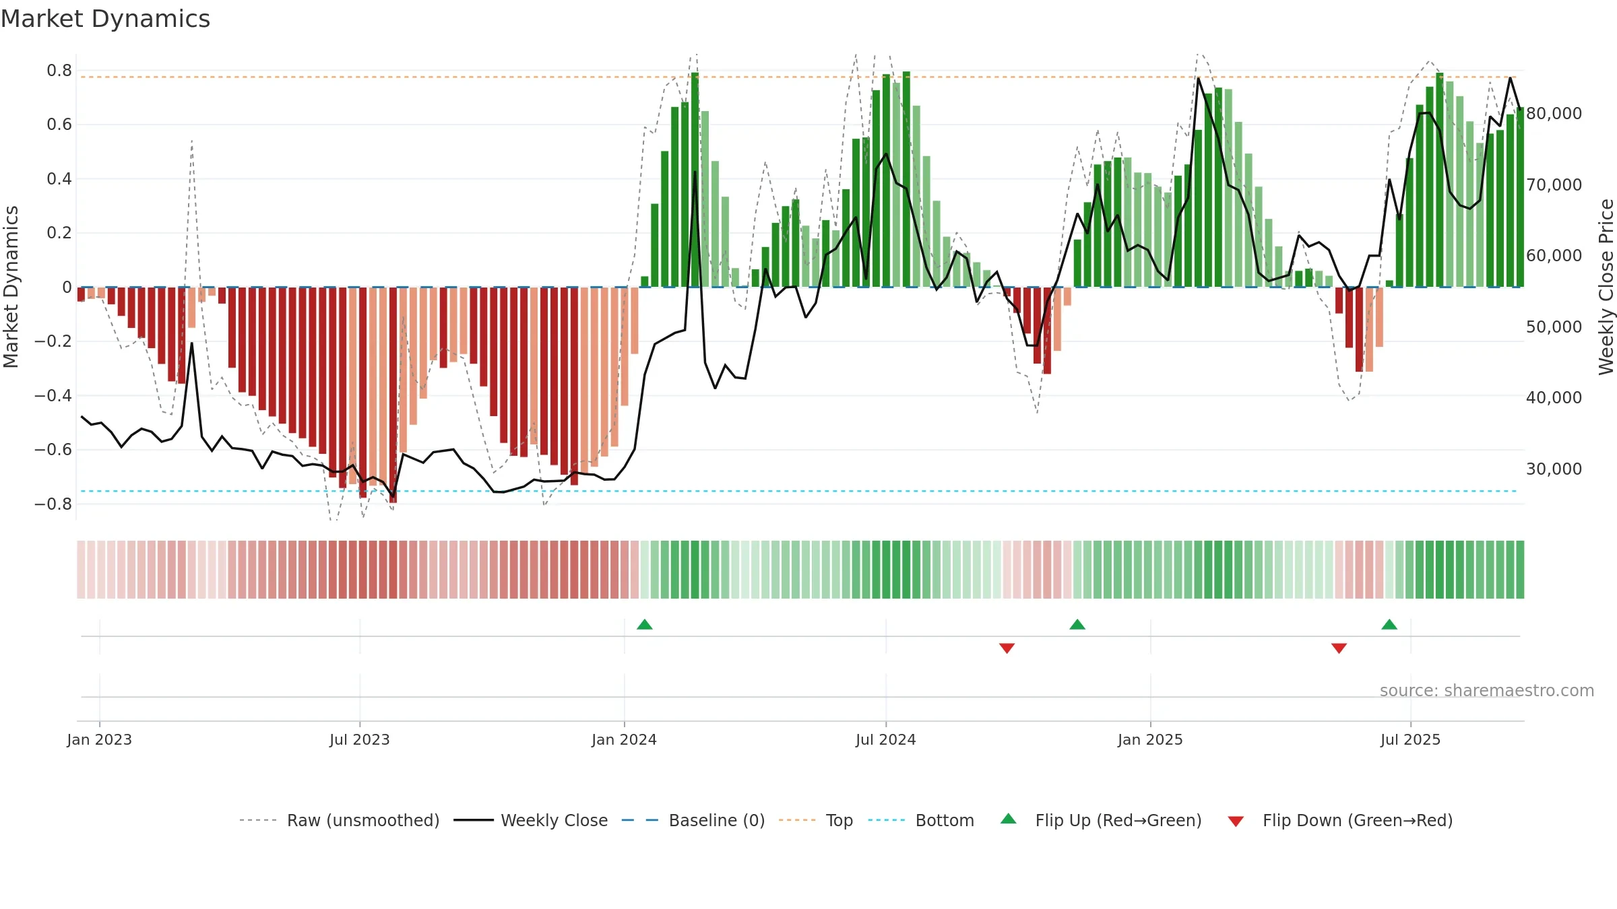This screenshot has height=909, width=1617.
Task: Click the −0.4 left axis tick
Action: click(53, 395)
